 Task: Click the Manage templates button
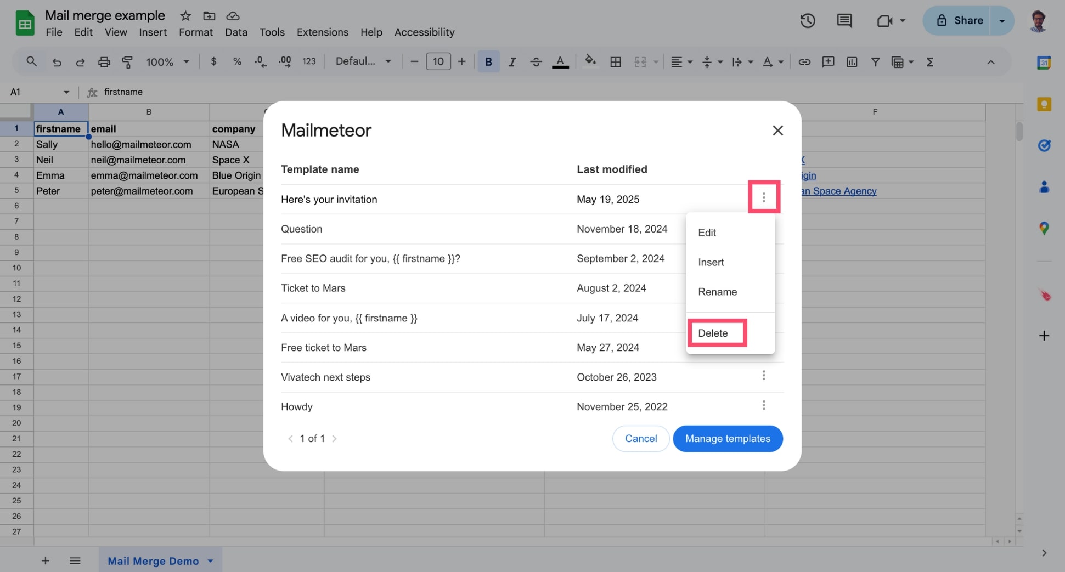(728, 439)
